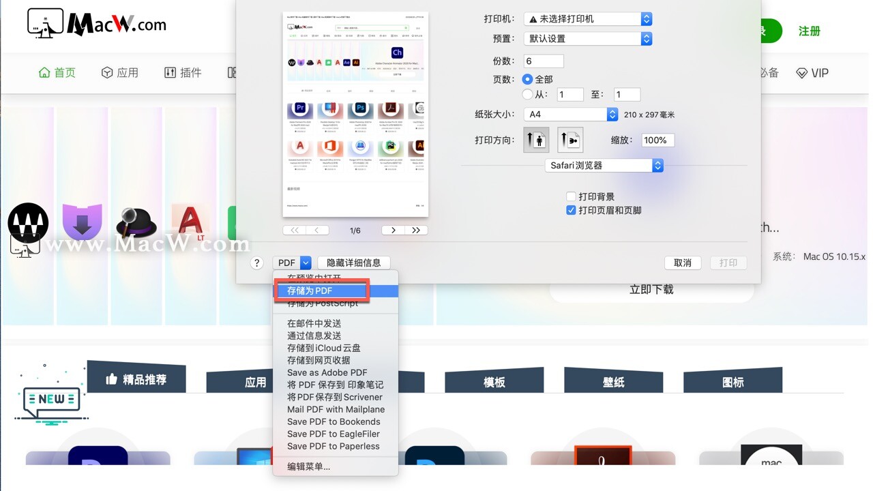The image size is (873, 491).
Task: Uncheck the 打印页眉和页脚 checkbox
Action: 572,211
